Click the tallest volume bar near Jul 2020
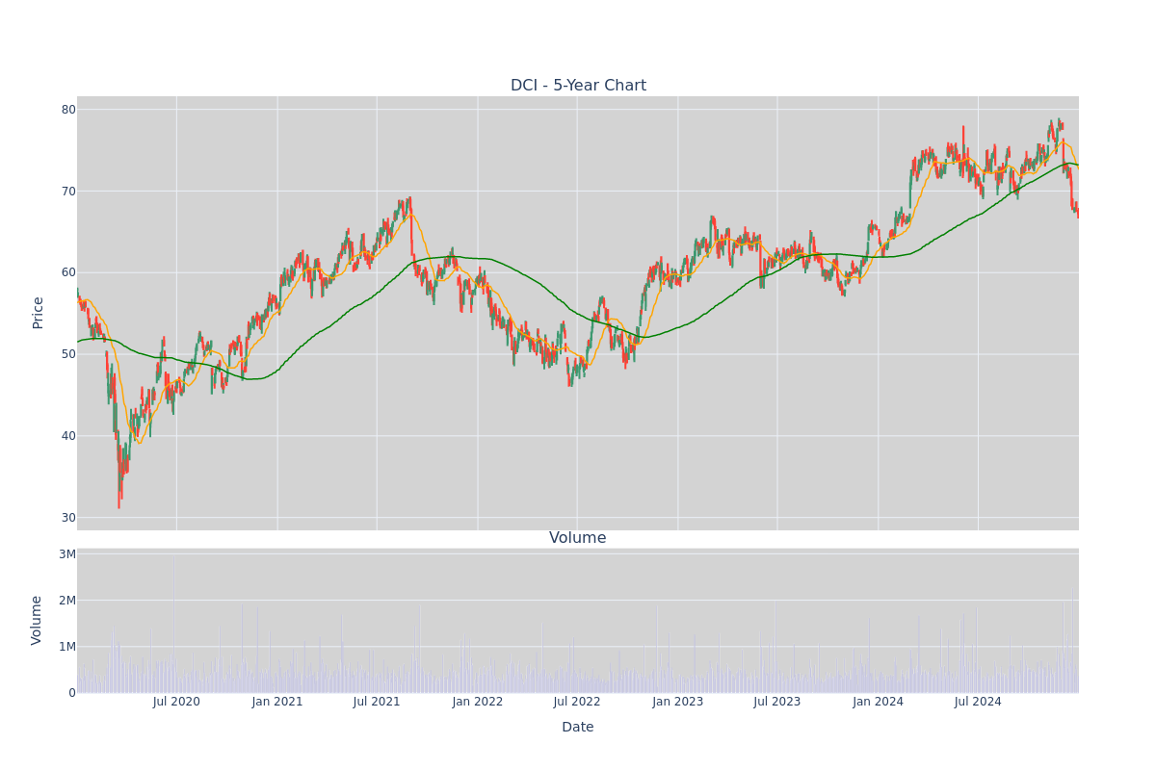1156x770 pixels. pos(173,625)
